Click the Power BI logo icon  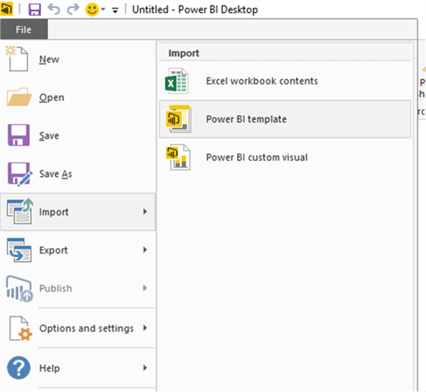click(x=6, y=9)
